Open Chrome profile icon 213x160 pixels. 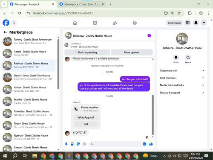(x=201, y=13)
